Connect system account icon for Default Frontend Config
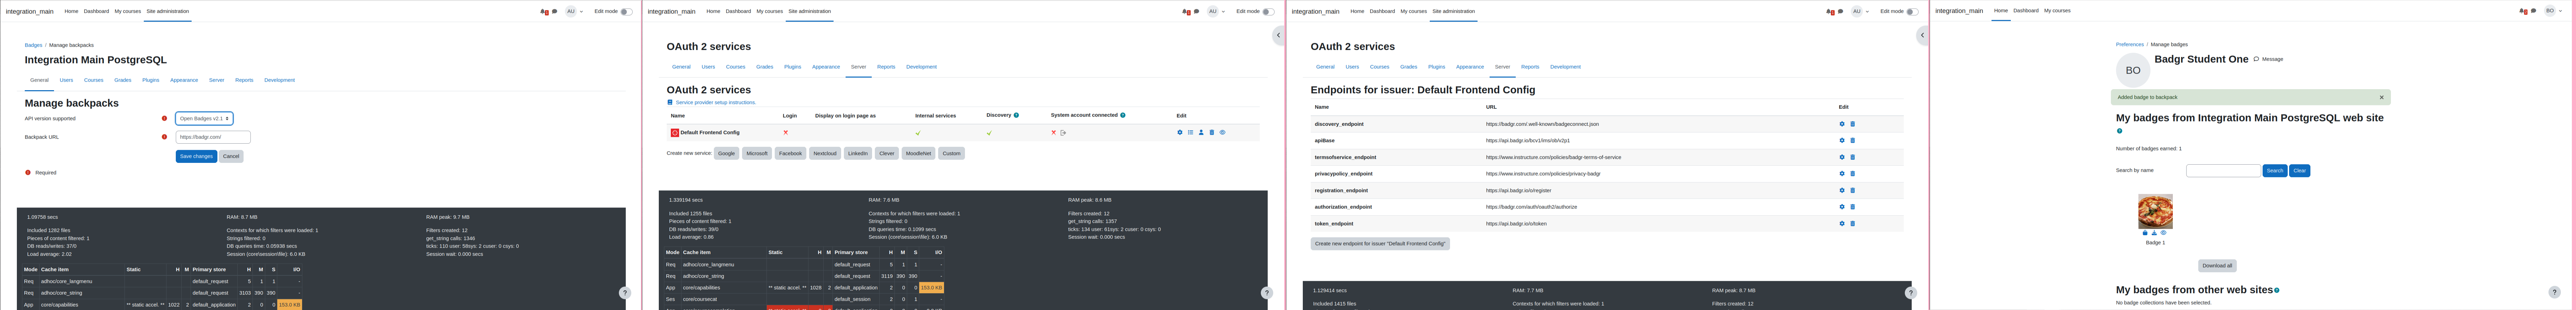2576x310 pixels. 1063,133
